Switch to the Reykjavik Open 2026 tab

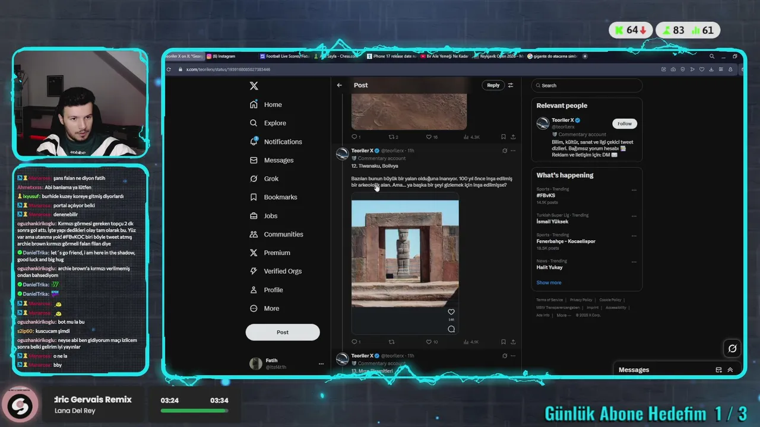click(x=499, y=56)
